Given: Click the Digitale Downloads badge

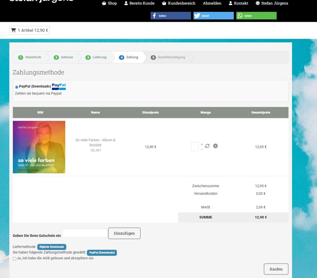Looking at the screenshot, I should [x=52, y=247].
